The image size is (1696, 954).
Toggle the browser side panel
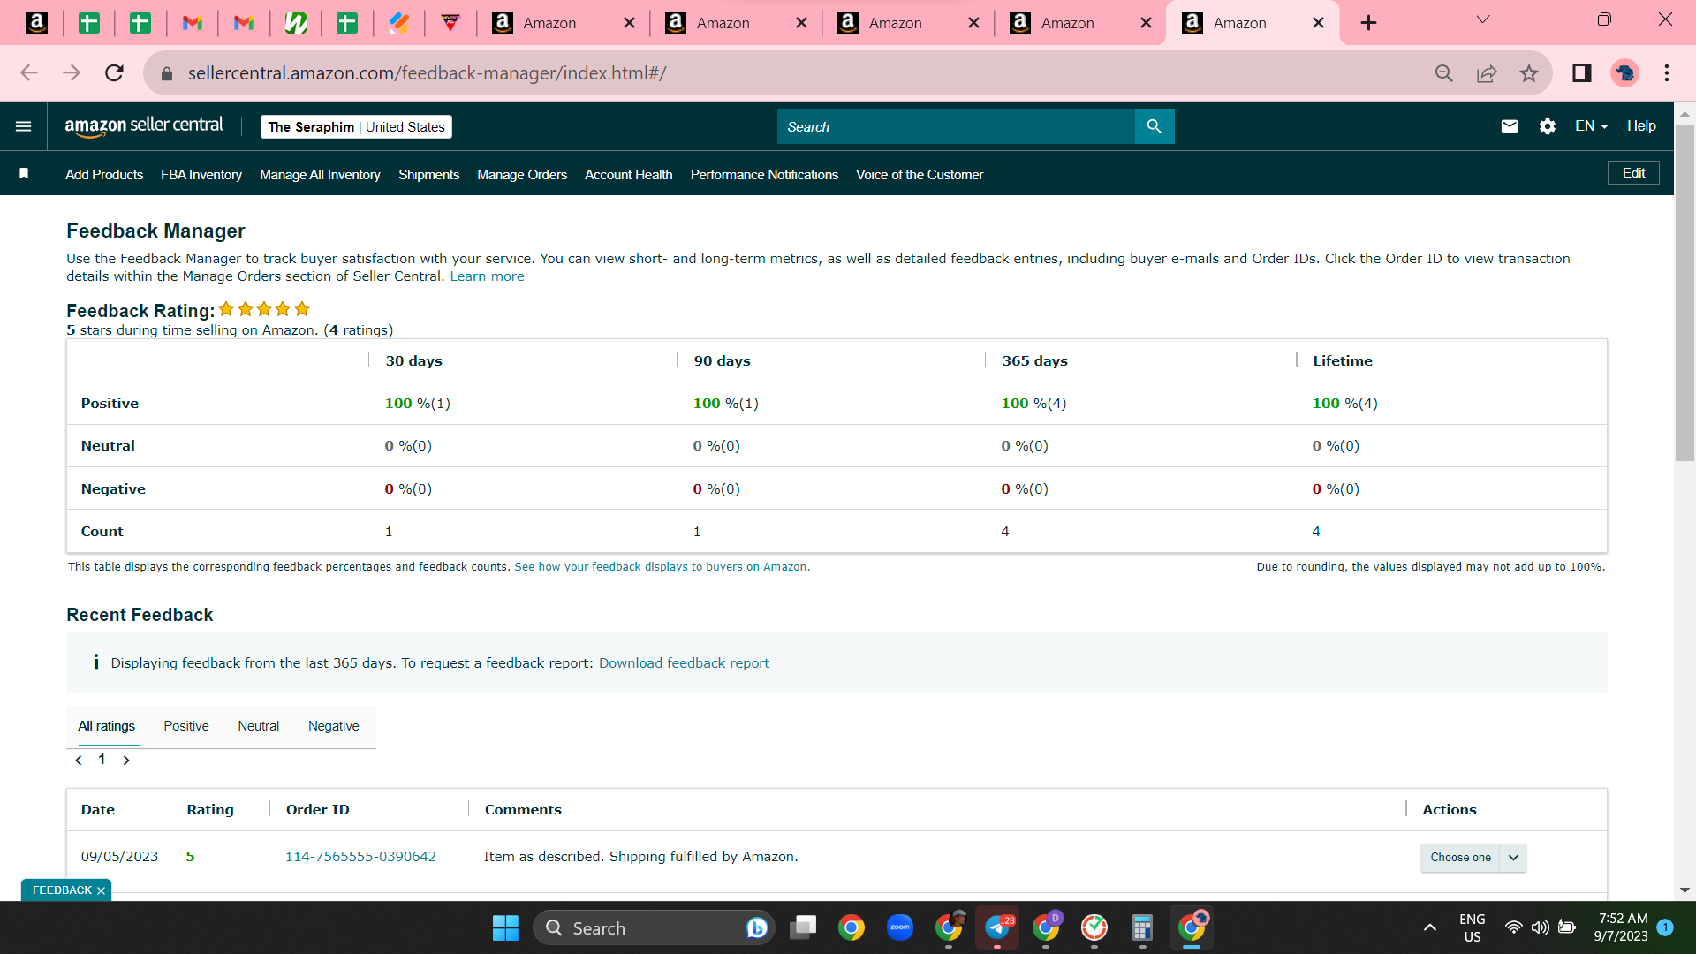coord(1582,73)
